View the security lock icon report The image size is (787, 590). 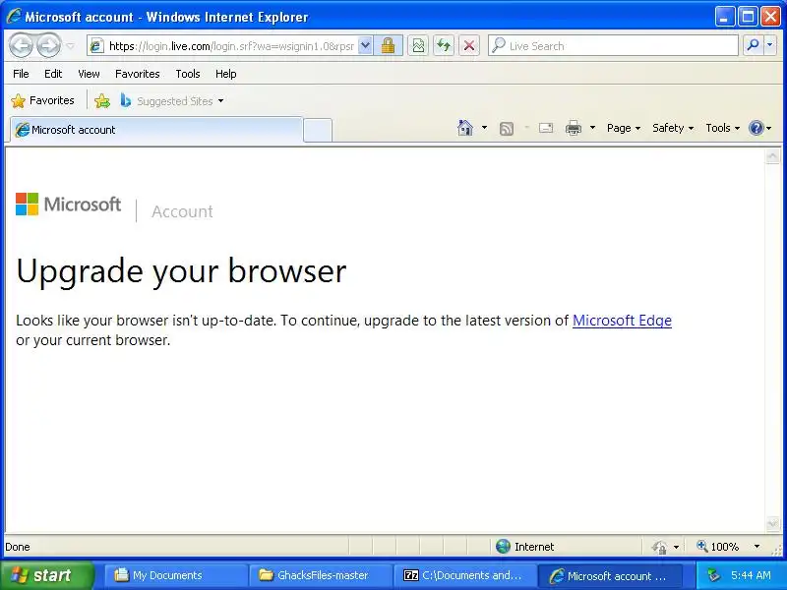(x=388, y=46)
